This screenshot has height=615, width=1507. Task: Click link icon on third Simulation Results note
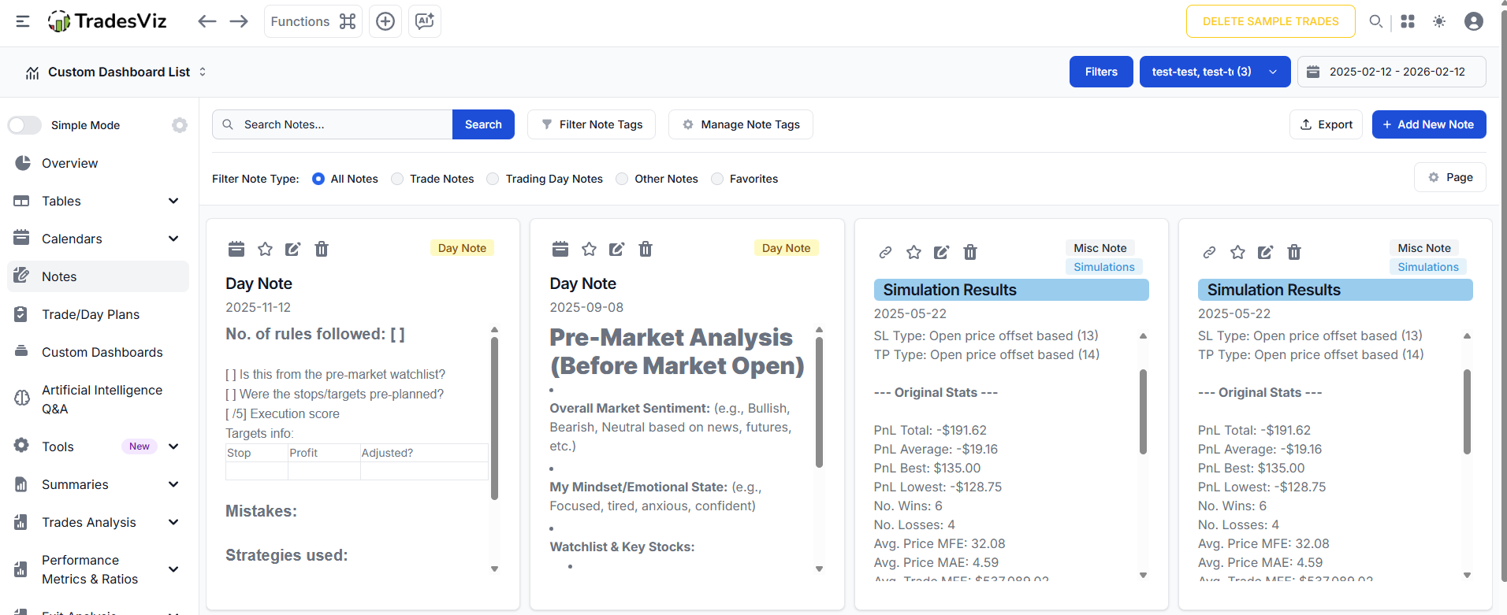coord(885,252)
